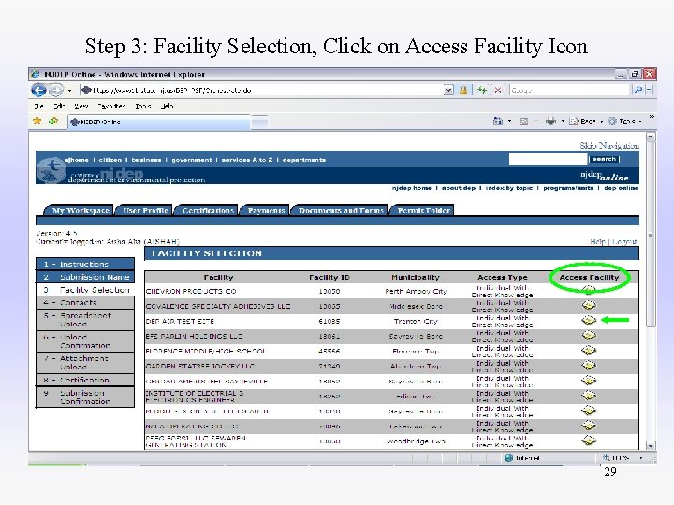
Task: Switch to the My Workspace tab
Action: (80, 210)
